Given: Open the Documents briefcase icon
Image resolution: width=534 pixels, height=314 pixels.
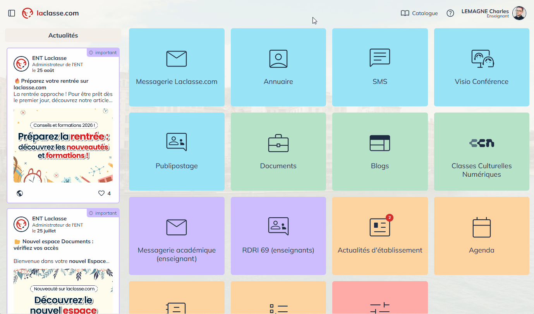Looking at the screenshot, I should [278, 143].
